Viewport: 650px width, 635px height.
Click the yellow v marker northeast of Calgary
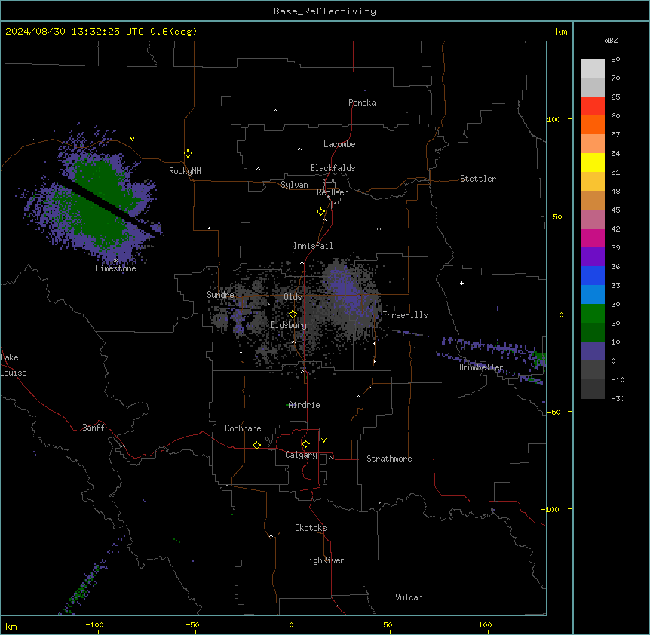click(323, 440)
